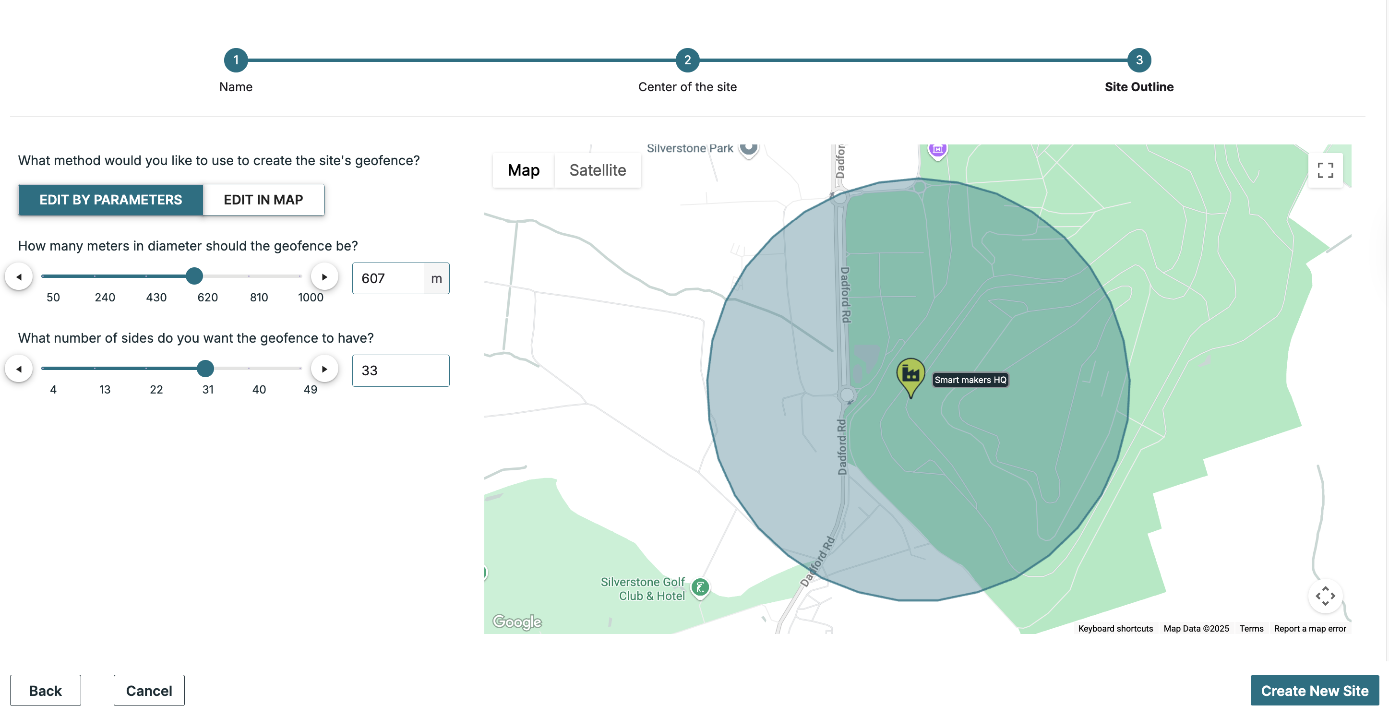Switch map view to Satellite
Viewport: 1389px width, 717px height.
[598, 170]
